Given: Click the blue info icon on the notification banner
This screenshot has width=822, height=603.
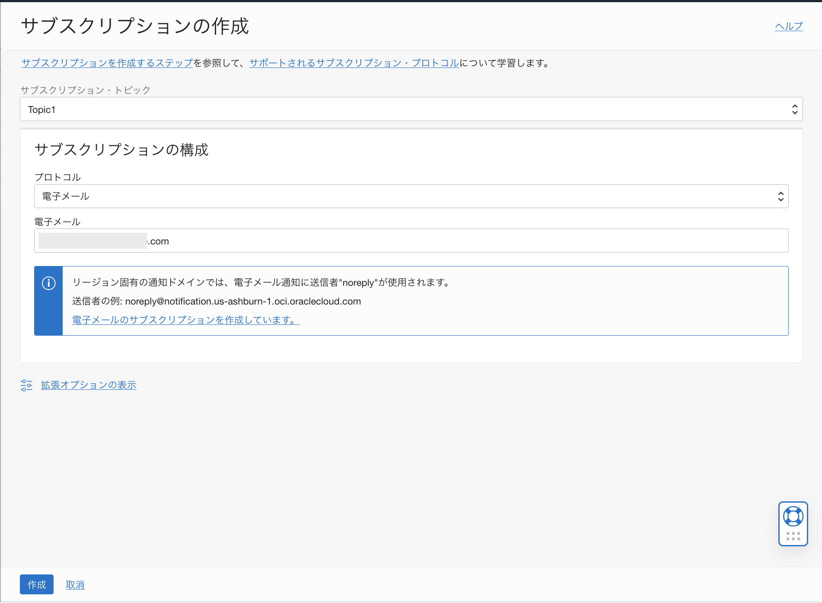Looking at the screenshot, I should [x=48, y=283].
